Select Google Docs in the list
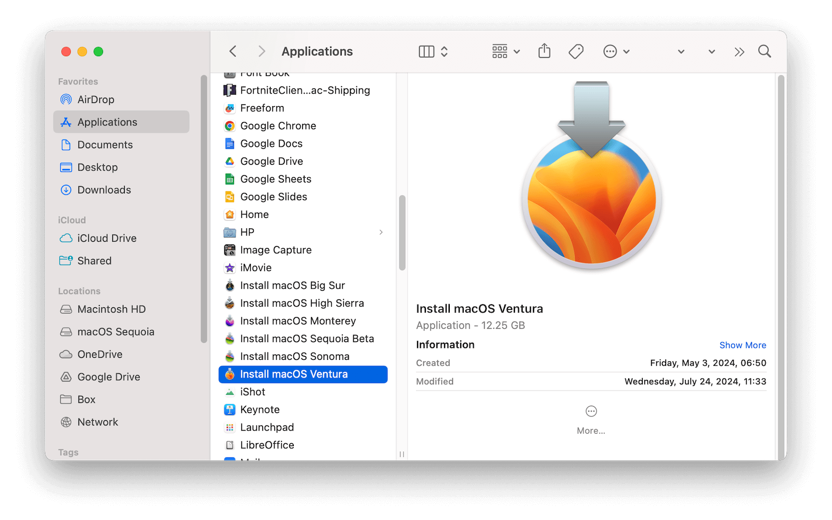 (303, 144)
